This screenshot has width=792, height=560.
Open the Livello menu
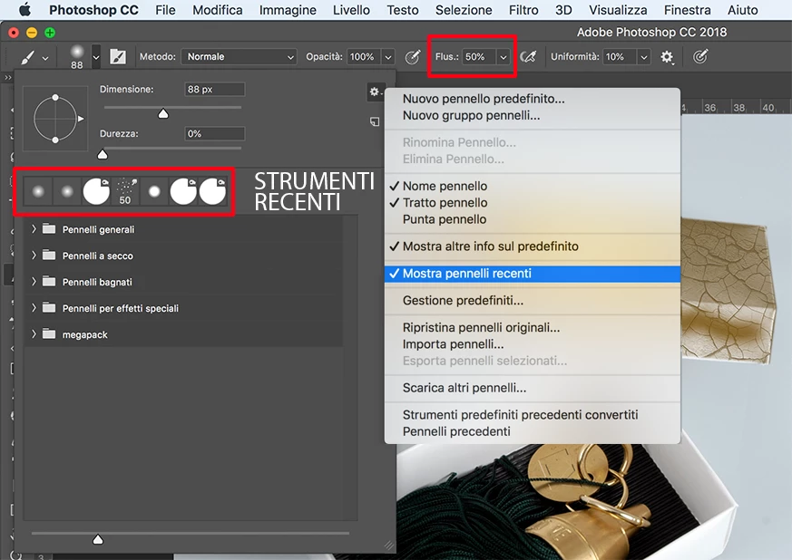coord(352,10)
